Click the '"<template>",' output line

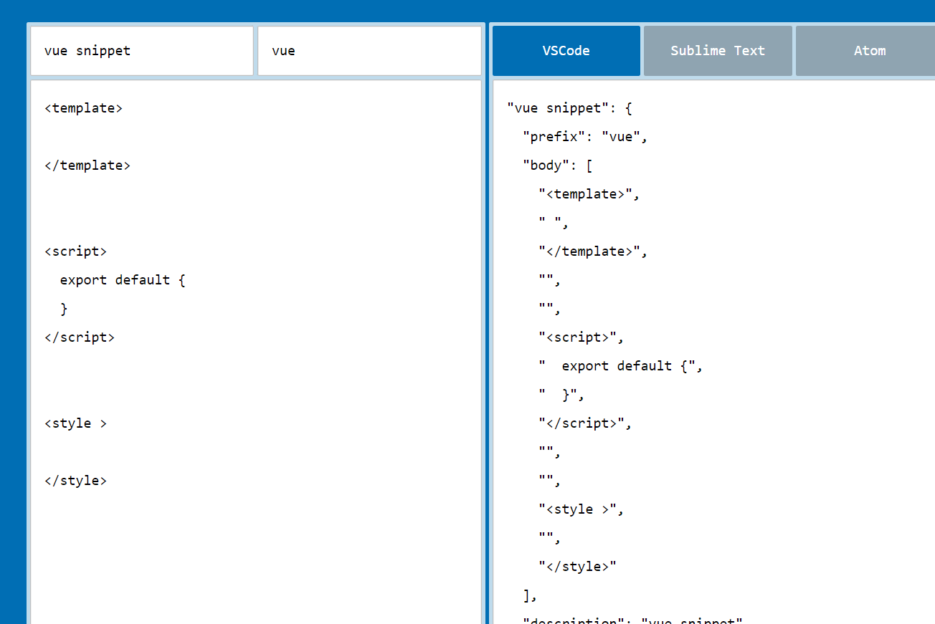click(589, 194)
